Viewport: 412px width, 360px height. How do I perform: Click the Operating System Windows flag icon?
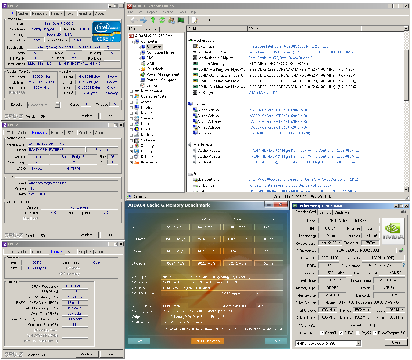pos(137,96)
